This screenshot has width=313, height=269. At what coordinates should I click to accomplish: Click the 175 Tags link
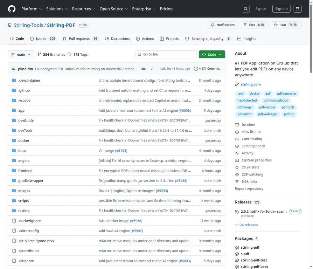click(78, 54)
